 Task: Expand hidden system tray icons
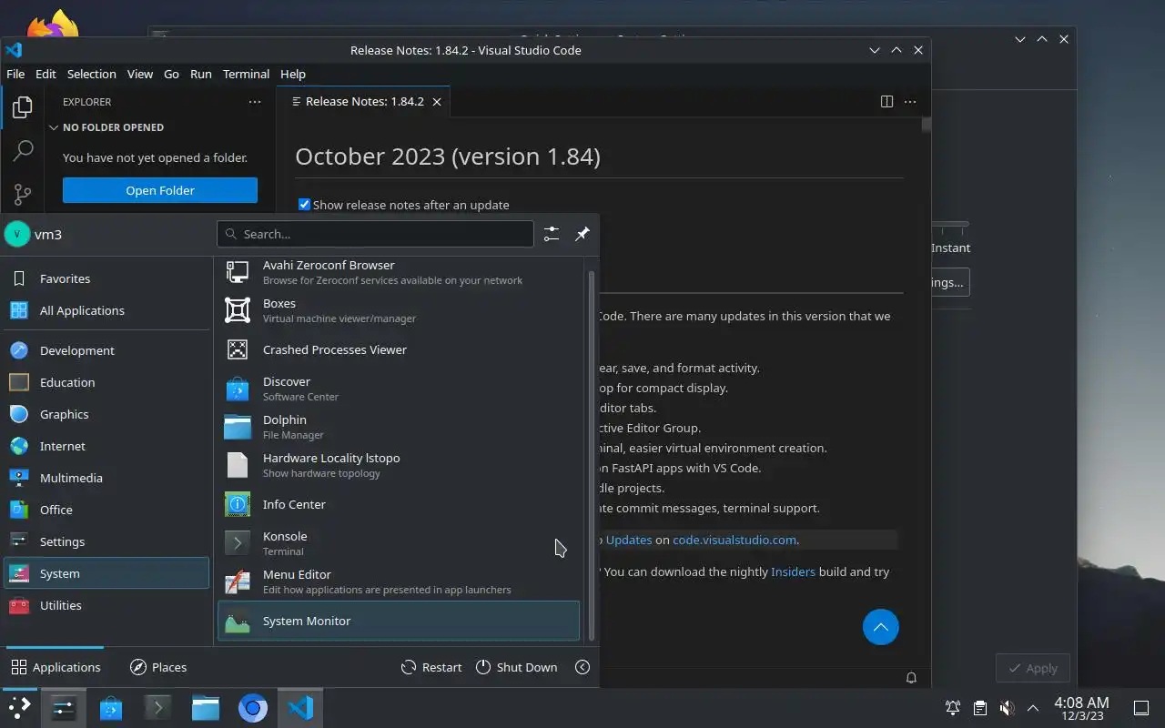(x=1032, y=708)
